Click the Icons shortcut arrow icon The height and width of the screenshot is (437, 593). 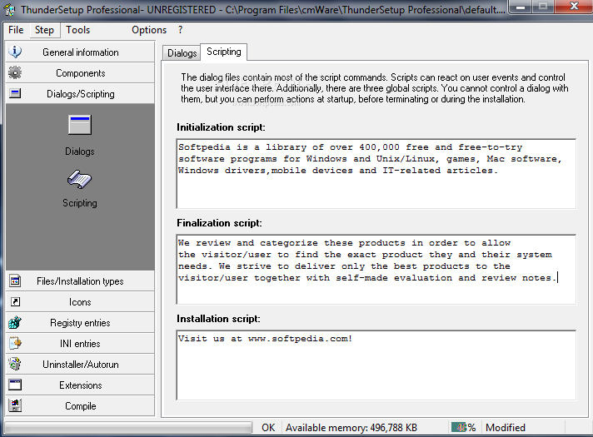(x=15, y=301)
